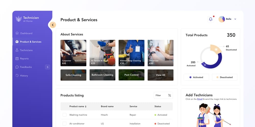The height and width of the screenshot is (127, 255).
Task: Expand the Belle account dropdown arrow
Action: click(235, 19)
